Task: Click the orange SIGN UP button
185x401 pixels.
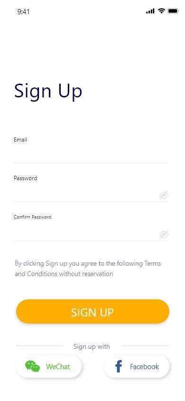Action: 92,312
